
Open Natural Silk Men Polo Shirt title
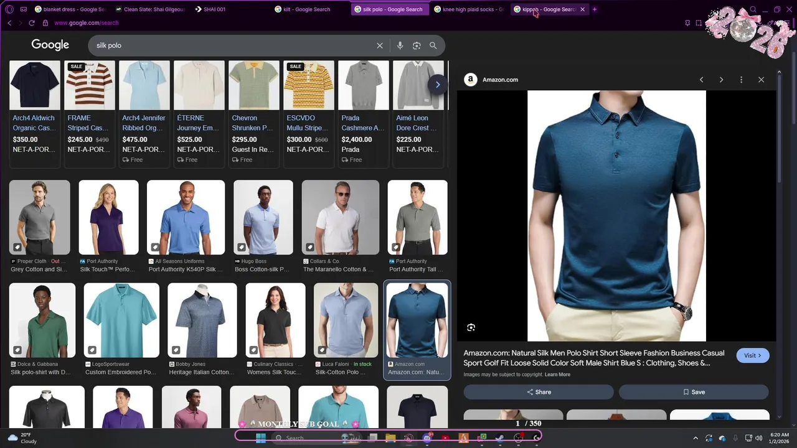point(594,358)
